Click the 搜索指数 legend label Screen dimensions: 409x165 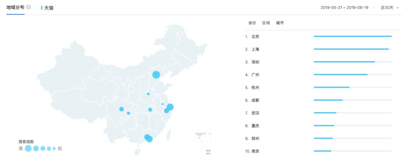tap(26, 142)
